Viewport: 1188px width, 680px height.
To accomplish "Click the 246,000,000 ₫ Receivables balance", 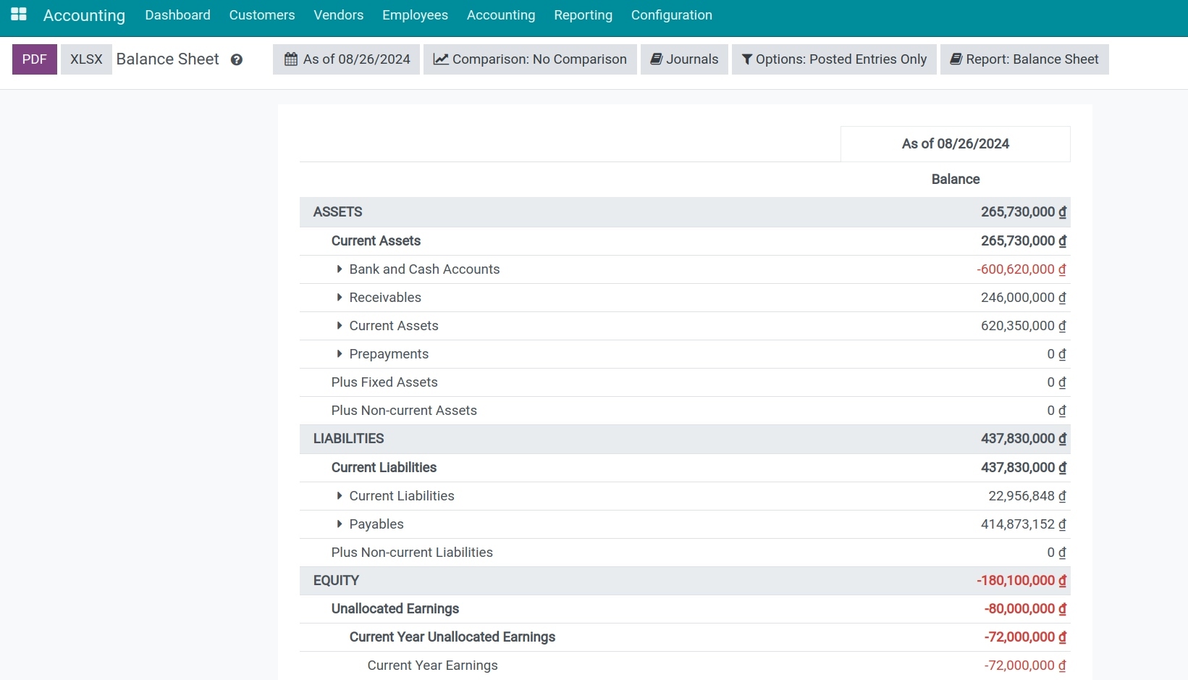I will pos(1024,298).
